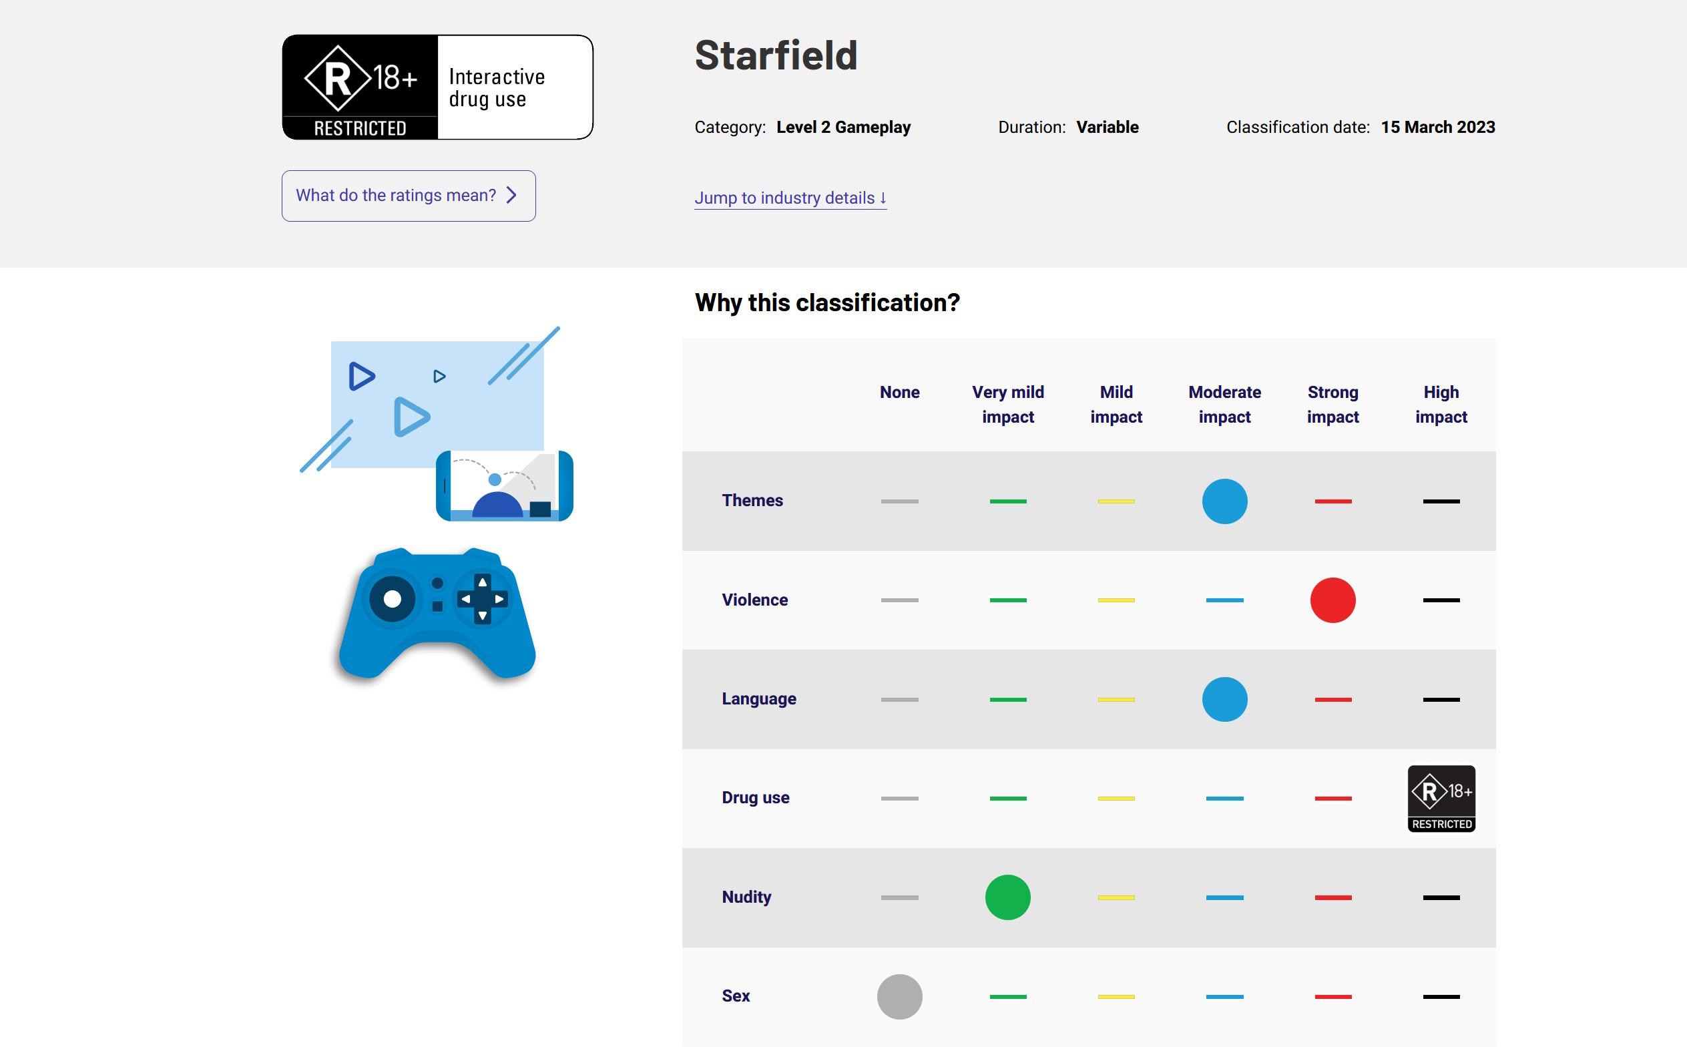Click chevron arrow in ratings meaning button

[x=511, y=196]
